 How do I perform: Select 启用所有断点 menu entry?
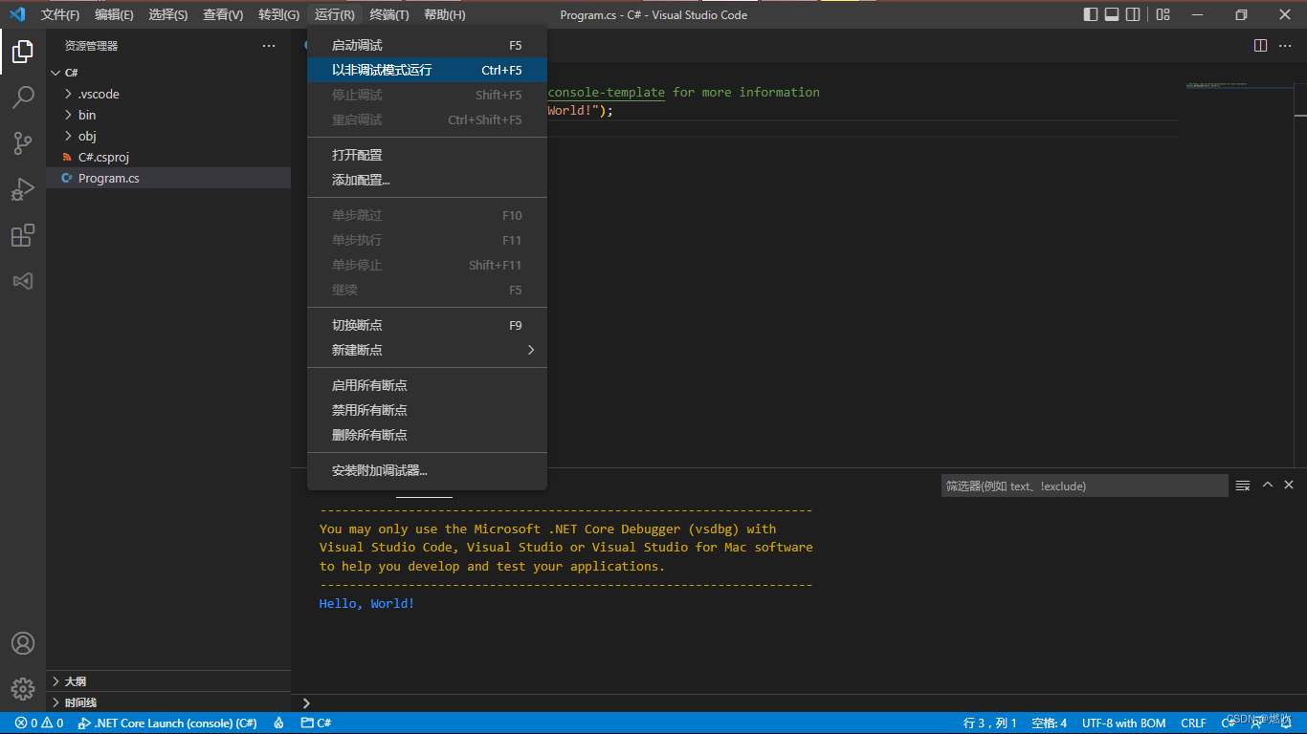point(427,385)
